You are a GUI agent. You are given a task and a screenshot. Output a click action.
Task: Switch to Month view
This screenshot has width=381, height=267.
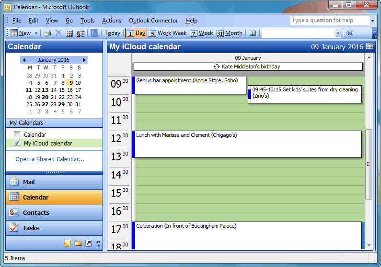(230, 33)
